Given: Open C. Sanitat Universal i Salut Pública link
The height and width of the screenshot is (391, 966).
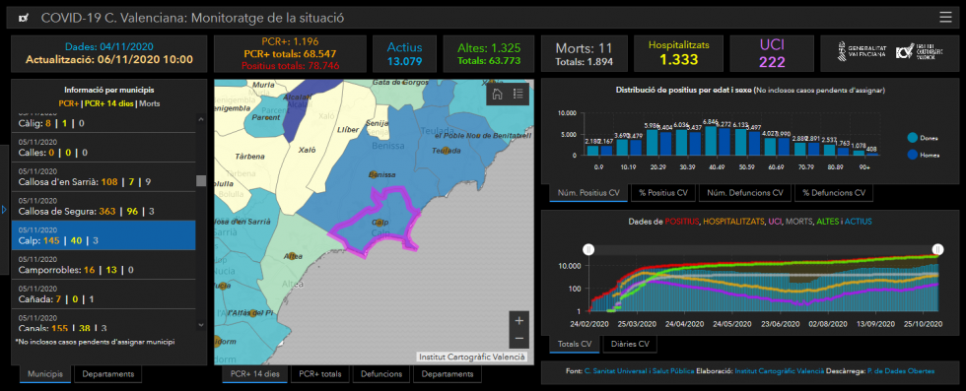Looking at the screenshot, I should [x=639, y=371].
